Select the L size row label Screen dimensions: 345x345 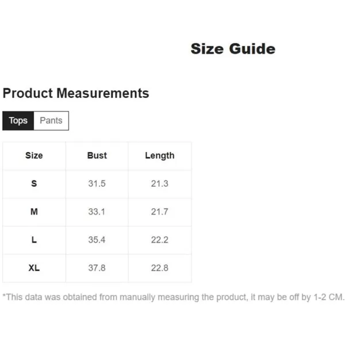[34, 240]
